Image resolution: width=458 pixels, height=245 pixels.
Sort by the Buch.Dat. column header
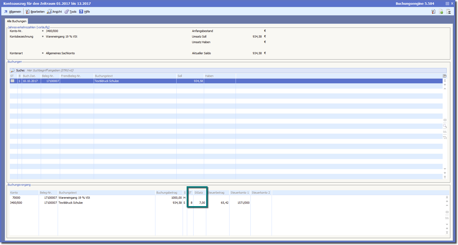click(31, 76)
